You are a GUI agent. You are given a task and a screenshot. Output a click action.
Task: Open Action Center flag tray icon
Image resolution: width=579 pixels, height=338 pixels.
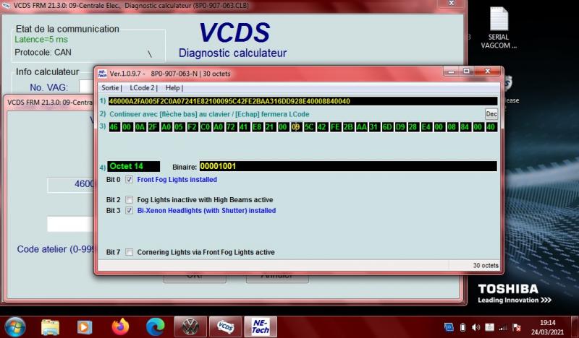click(x=517, y=327)
